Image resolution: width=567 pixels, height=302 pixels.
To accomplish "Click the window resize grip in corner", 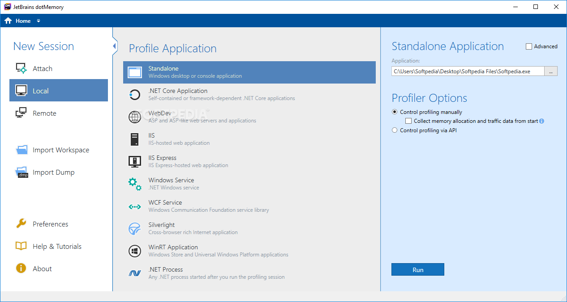I will point(563,298).
